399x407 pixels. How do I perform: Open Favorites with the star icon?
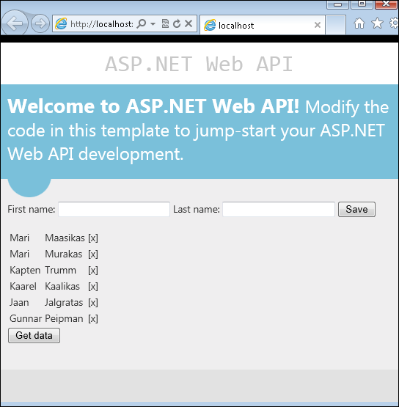click(x=377, y=23)
